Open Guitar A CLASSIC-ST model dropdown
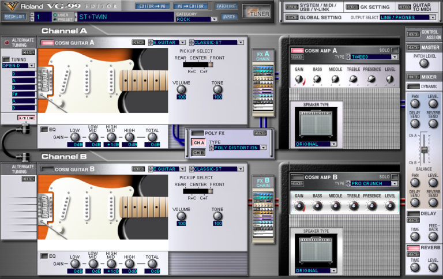This screenshot has width=443, height=279. click(x=241, y=42)
